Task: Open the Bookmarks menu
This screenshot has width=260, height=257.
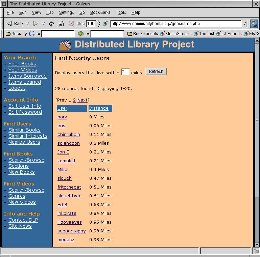Action: tap(100, 12)
